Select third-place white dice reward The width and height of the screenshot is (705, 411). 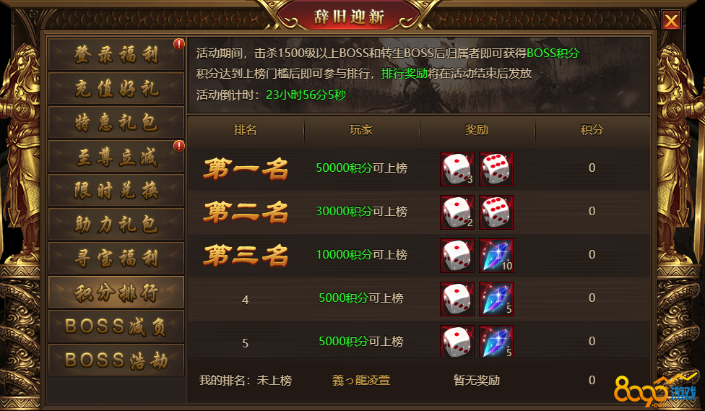[x=457, y=256]
